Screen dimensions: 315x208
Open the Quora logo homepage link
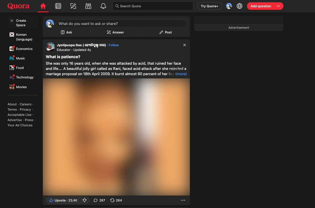click(18, 6)
